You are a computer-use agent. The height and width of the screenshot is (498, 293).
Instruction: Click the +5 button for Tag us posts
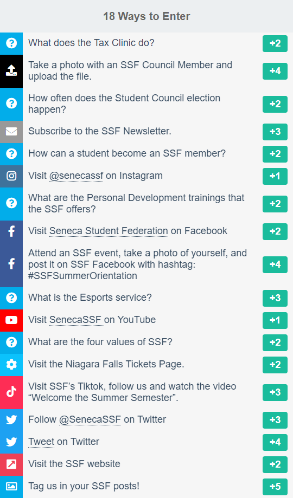(275, 487)
